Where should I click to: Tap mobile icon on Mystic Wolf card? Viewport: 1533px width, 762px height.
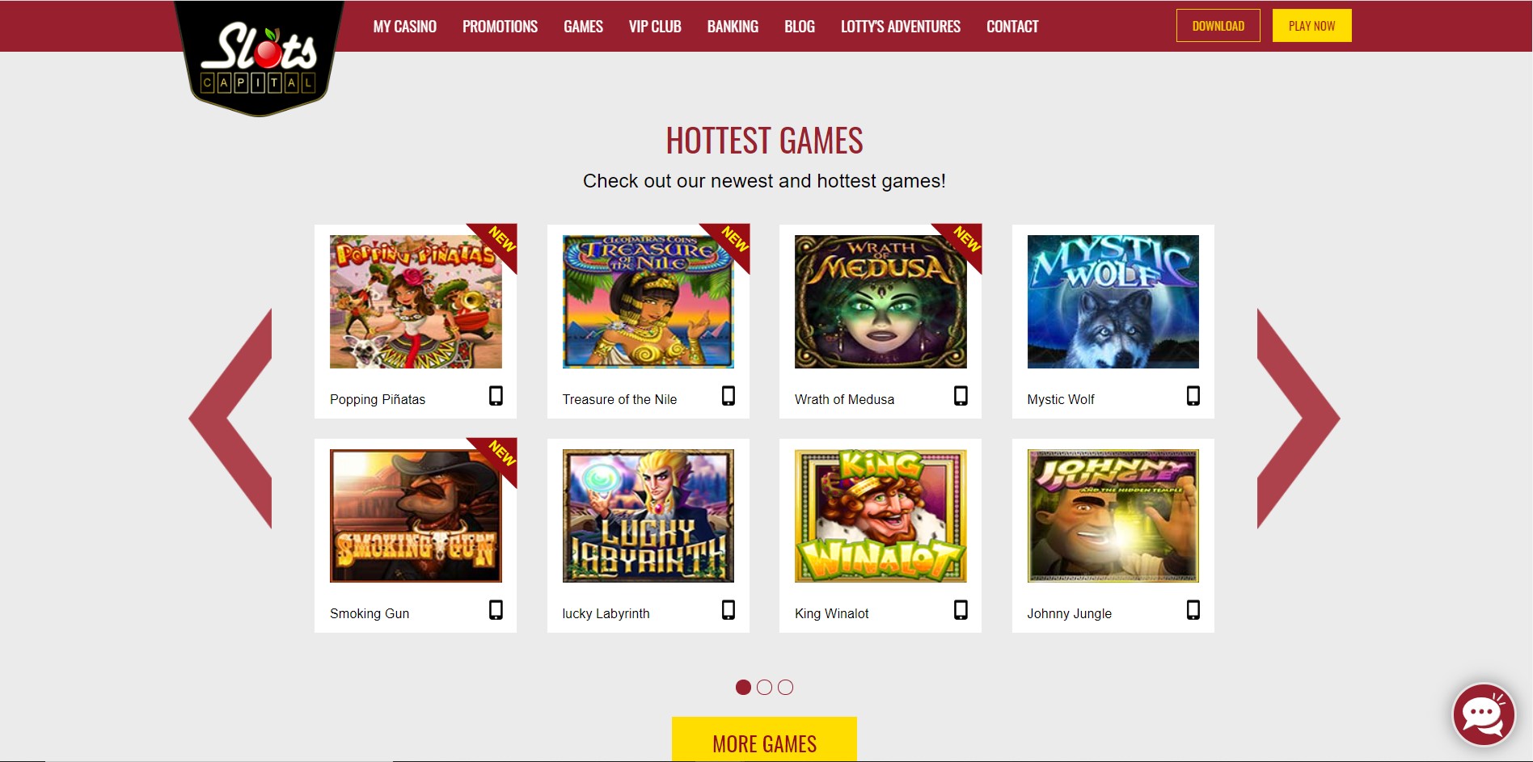1193,396
